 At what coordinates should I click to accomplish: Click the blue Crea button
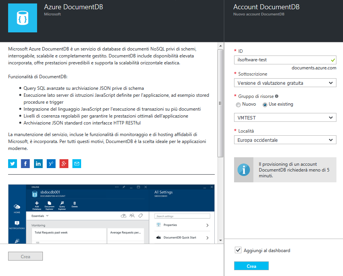pos(251,266)
